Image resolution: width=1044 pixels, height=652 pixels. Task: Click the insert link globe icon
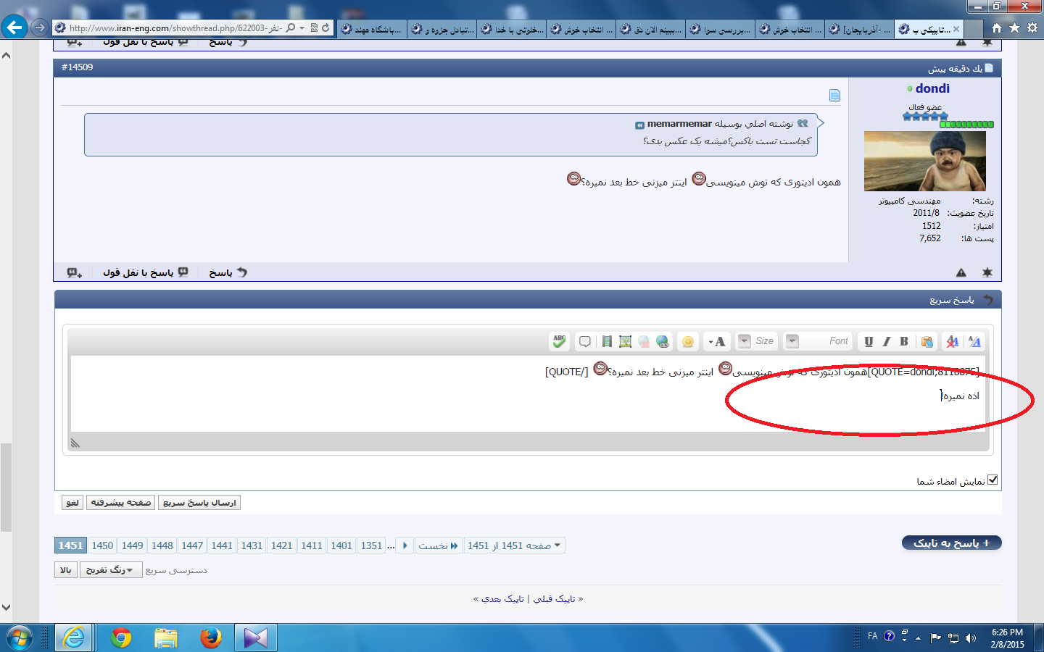point(663,341)
